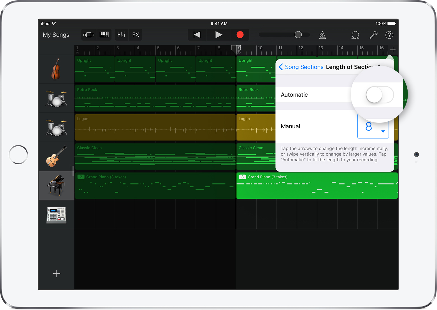Tap the battery indicator in status bar
Screen dimensions: 437x310
[392, 24]
